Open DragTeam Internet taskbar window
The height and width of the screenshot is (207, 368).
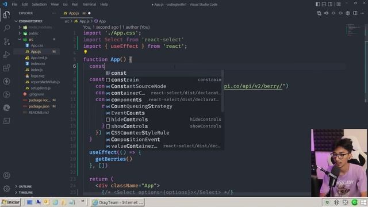(117, 202)
